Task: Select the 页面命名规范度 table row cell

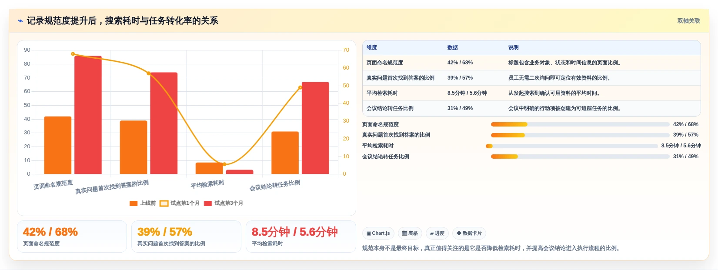Action: click(x=385, y=63)
